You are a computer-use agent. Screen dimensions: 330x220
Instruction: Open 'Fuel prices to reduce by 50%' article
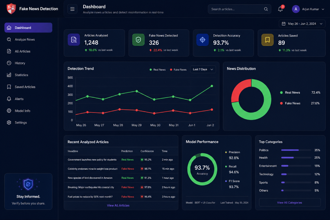tap(90, 196)
